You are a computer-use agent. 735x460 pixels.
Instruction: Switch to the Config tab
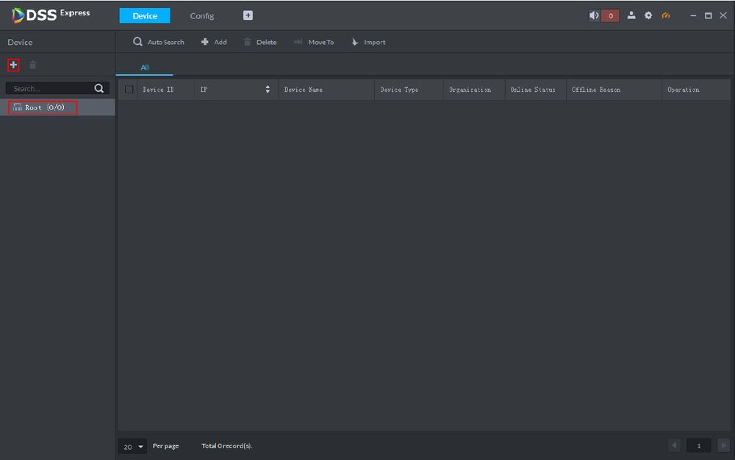(202, 16)
